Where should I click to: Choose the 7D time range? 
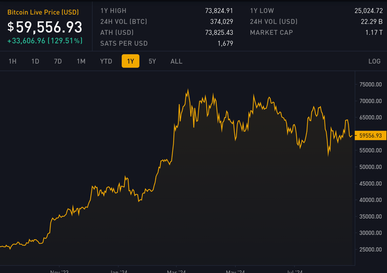pos(58,61)
